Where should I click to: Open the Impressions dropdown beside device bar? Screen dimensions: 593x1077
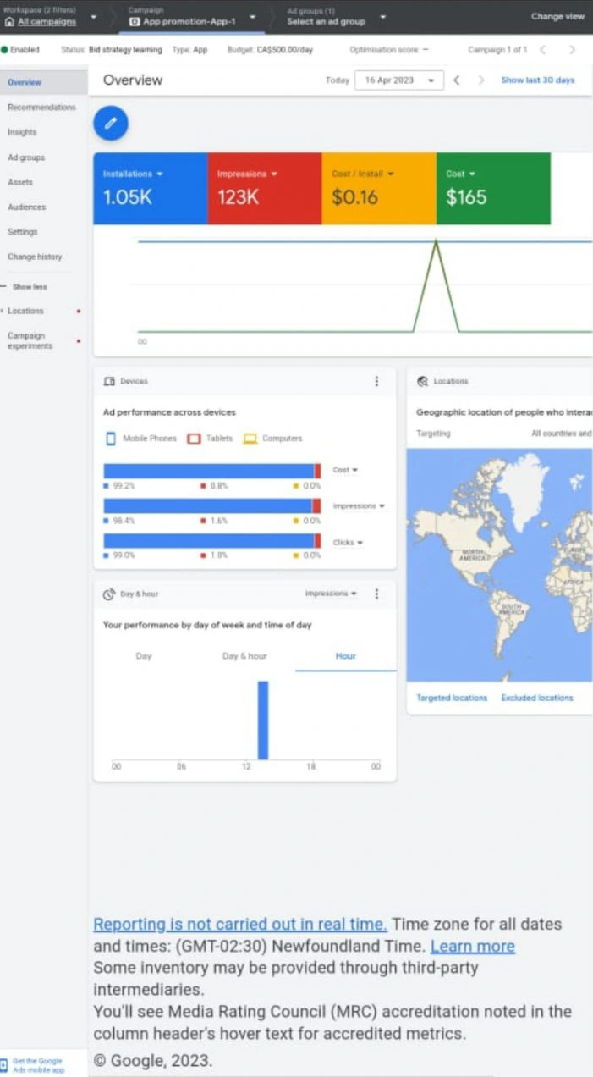coord(359,506)
